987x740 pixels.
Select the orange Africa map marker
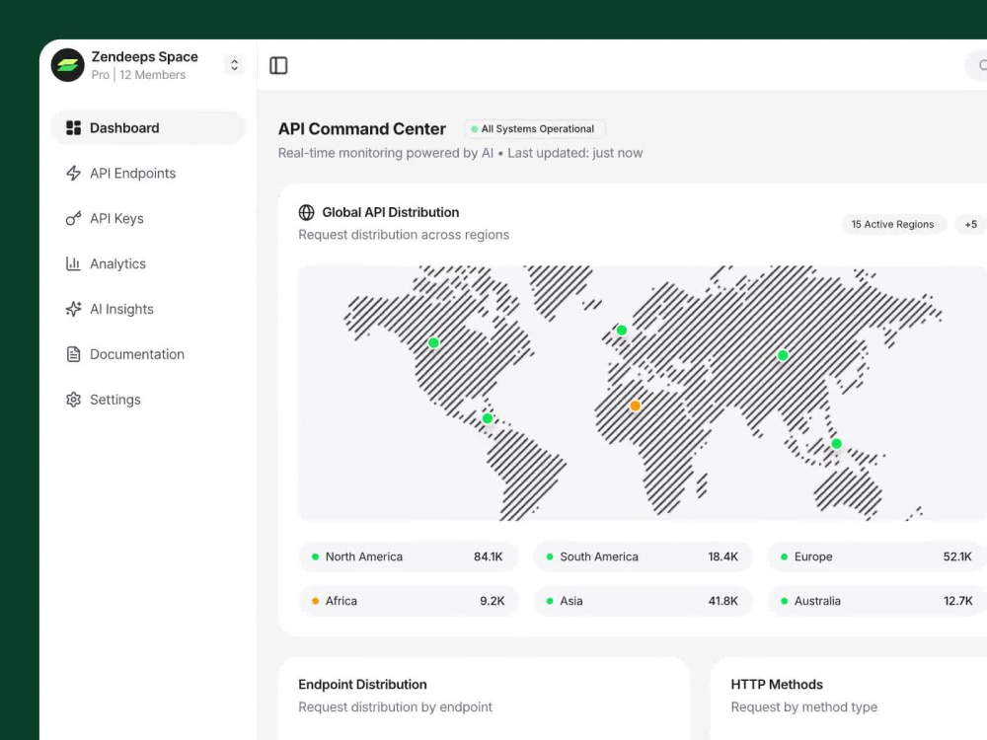click(x=635, y=406)
